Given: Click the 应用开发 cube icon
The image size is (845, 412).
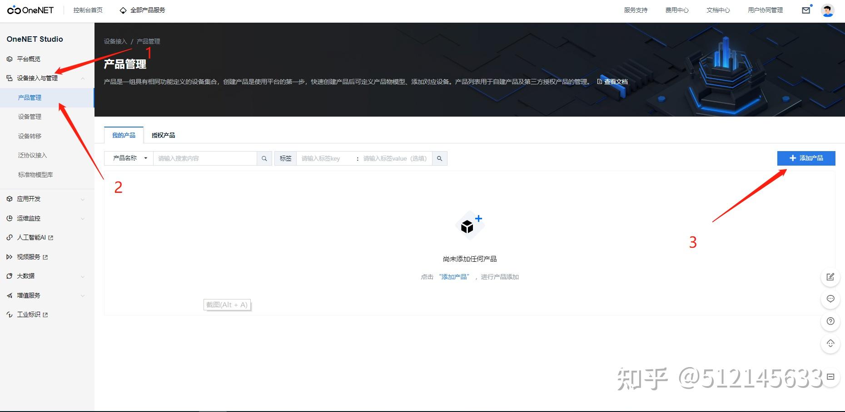Looking at the screenshot, I should pos(10,199).
